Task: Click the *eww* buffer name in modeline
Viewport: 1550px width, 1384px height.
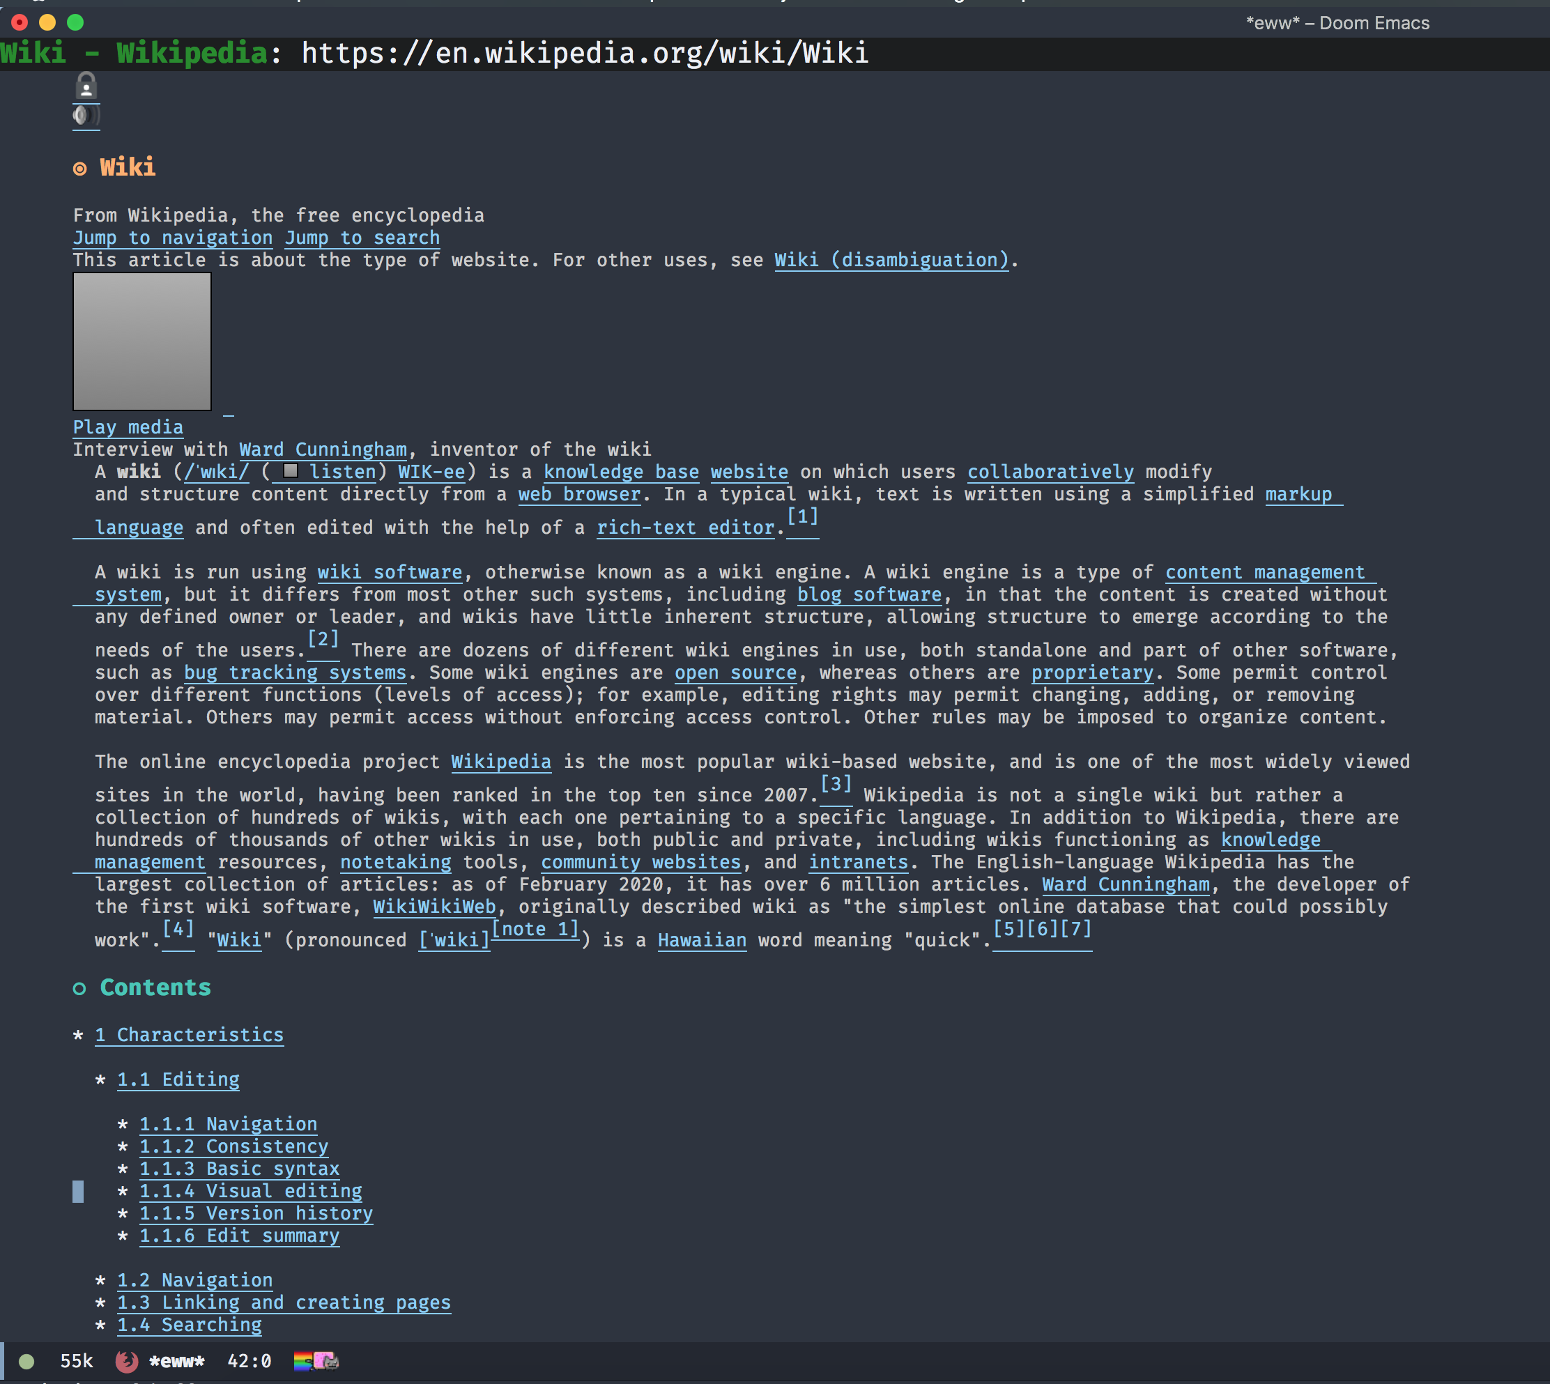Action: click(x=176, y=1361)
